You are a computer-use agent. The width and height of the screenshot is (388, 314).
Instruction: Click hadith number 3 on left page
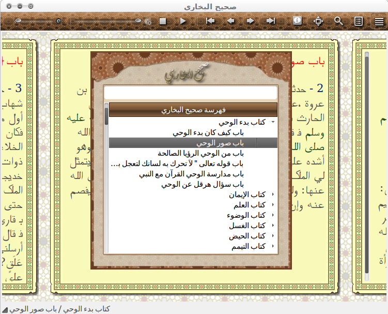click(x=18, y=88)
